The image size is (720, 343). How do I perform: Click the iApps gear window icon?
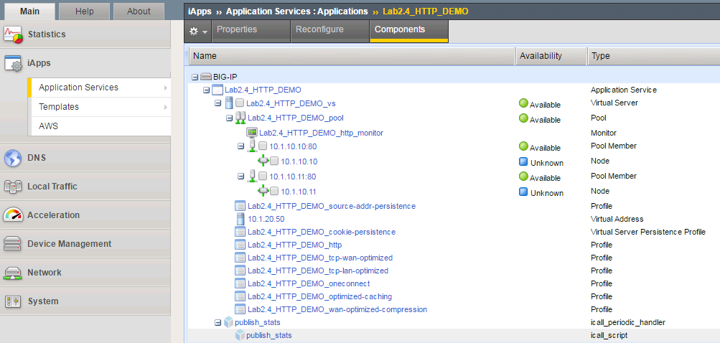pos(13,63)
